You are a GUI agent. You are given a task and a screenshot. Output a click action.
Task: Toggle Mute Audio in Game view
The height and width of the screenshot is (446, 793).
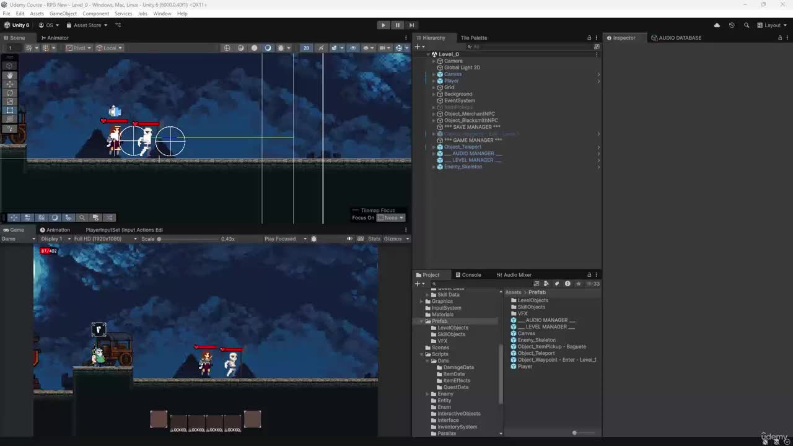(349, 239)
